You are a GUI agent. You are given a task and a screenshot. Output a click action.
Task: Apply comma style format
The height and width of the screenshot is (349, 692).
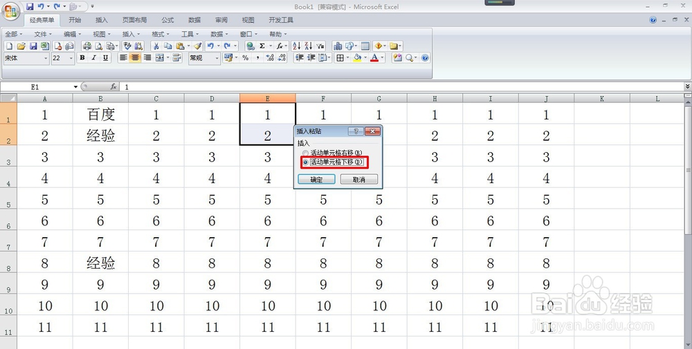tap(257, 58)
